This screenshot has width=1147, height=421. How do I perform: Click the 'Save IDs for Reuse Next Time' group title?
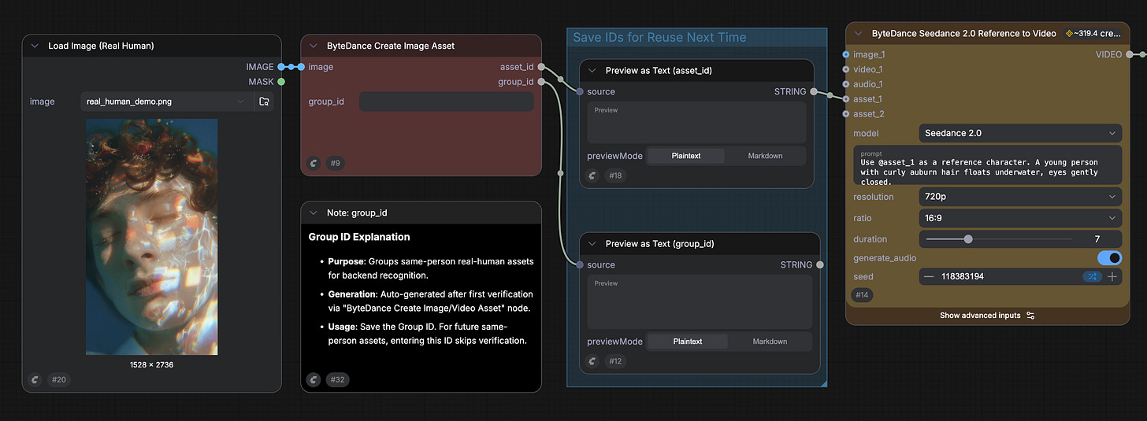[x=659, y=37]
